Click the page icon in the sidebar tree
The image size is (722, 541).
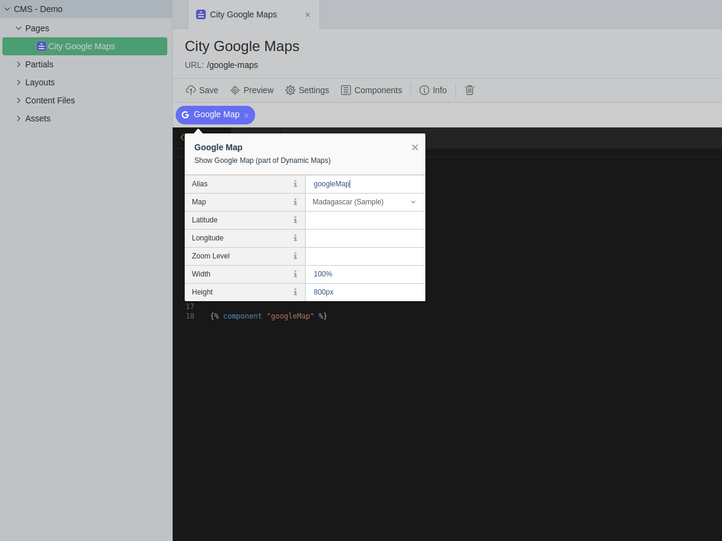point(42,46)
